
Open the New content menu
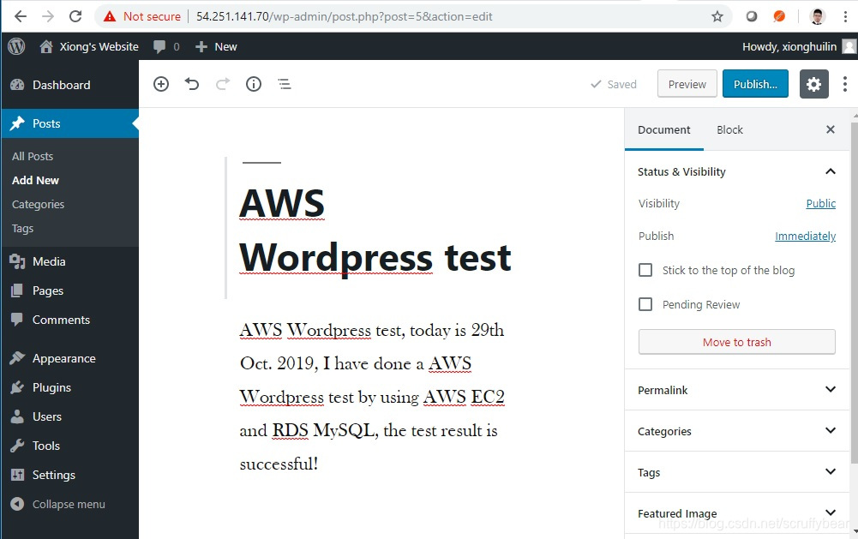pos(216,46)
